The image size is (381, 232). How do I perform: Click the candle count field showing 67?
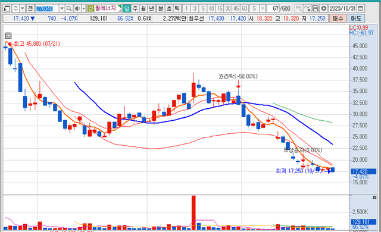[x=273, y=9]
